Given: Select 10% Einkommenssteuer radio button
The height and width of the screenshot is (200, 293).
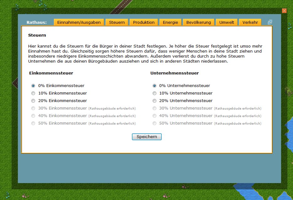Looking at the screenshot, I should [33, 93].
